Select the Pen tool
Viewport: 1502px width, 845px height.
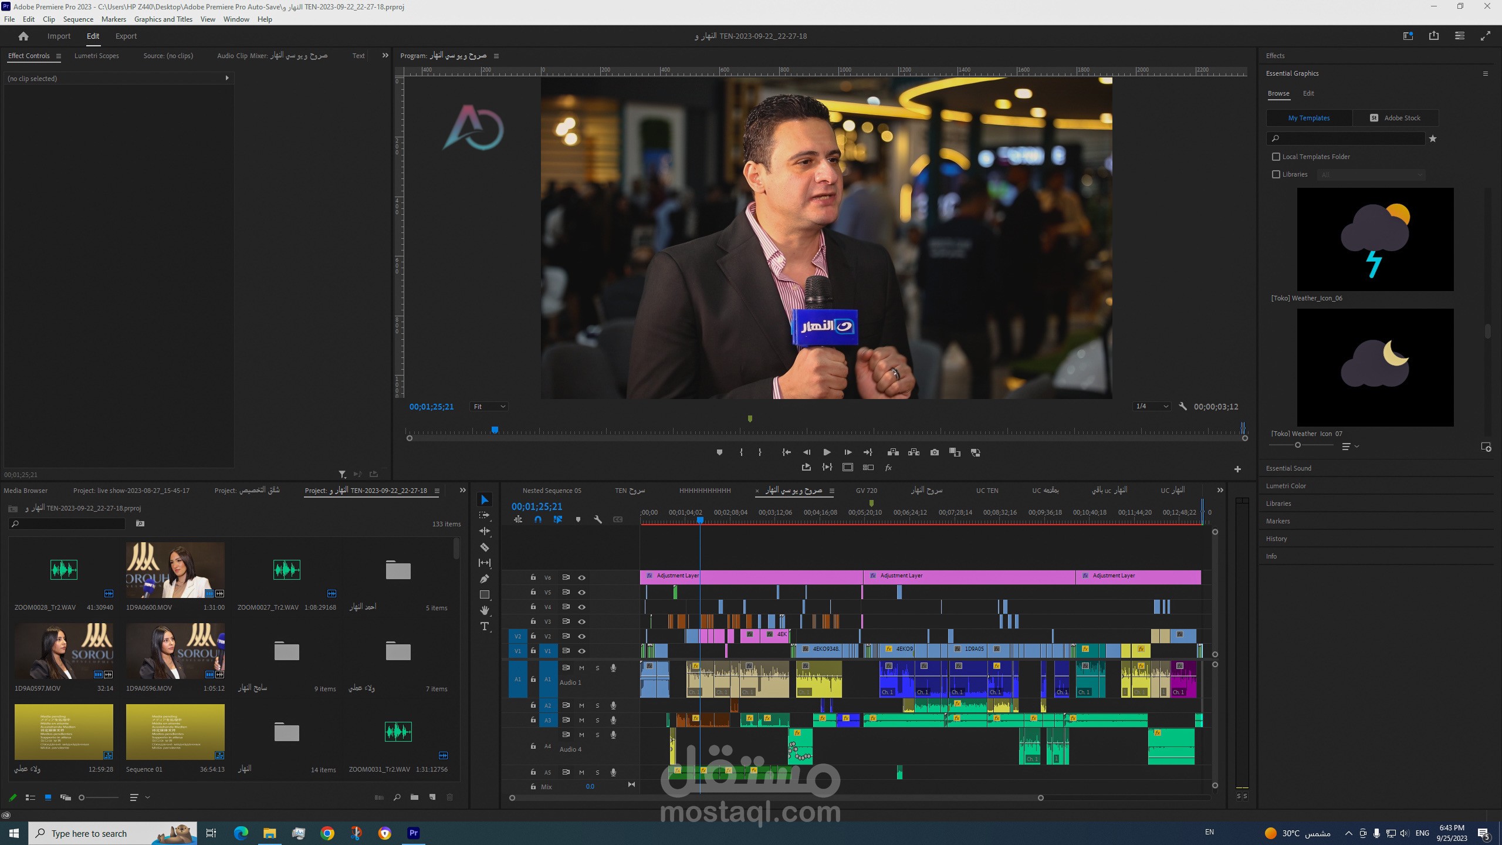[x=485, y=579]
